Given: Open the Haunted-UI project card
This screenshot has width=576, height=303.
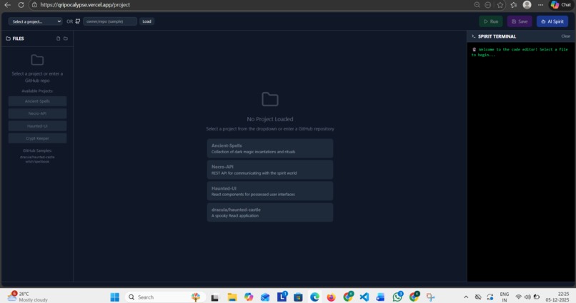Looking at the screenshot, I should tap(270, 191).
